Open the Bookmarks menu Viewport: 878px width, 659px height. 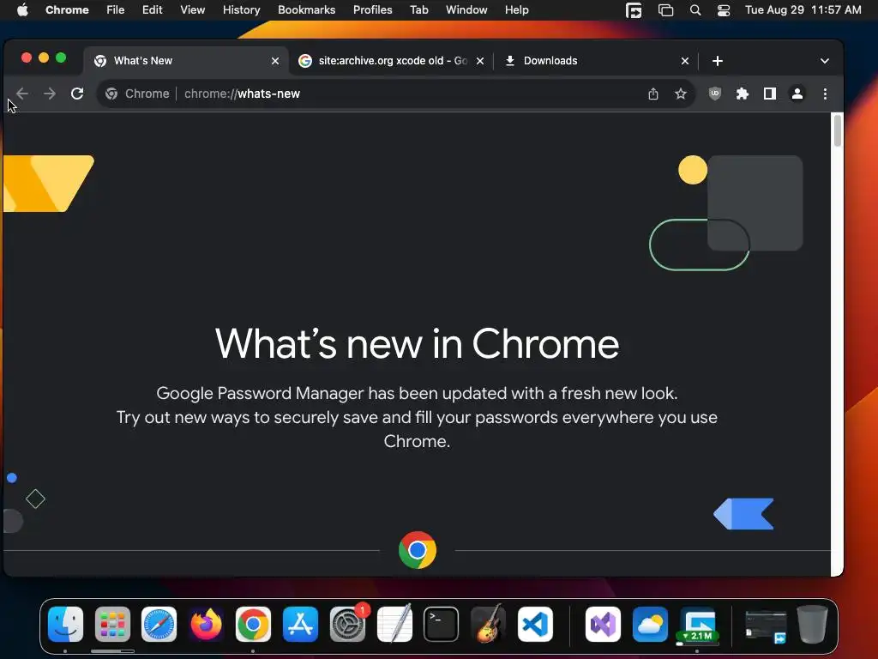pos(306,9)
